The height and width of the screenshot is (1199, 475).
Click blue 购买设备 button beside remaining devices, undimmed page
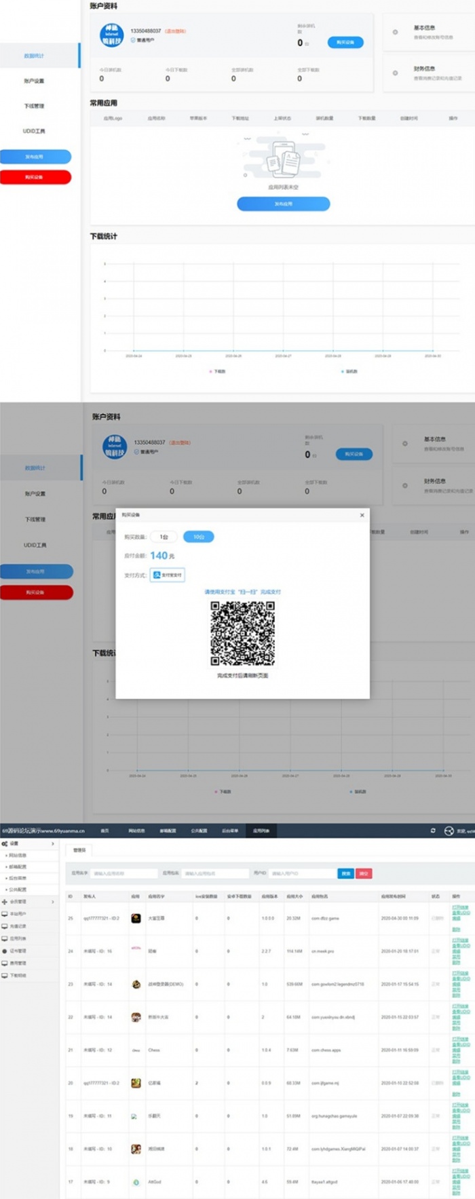[x=345, y=43]
